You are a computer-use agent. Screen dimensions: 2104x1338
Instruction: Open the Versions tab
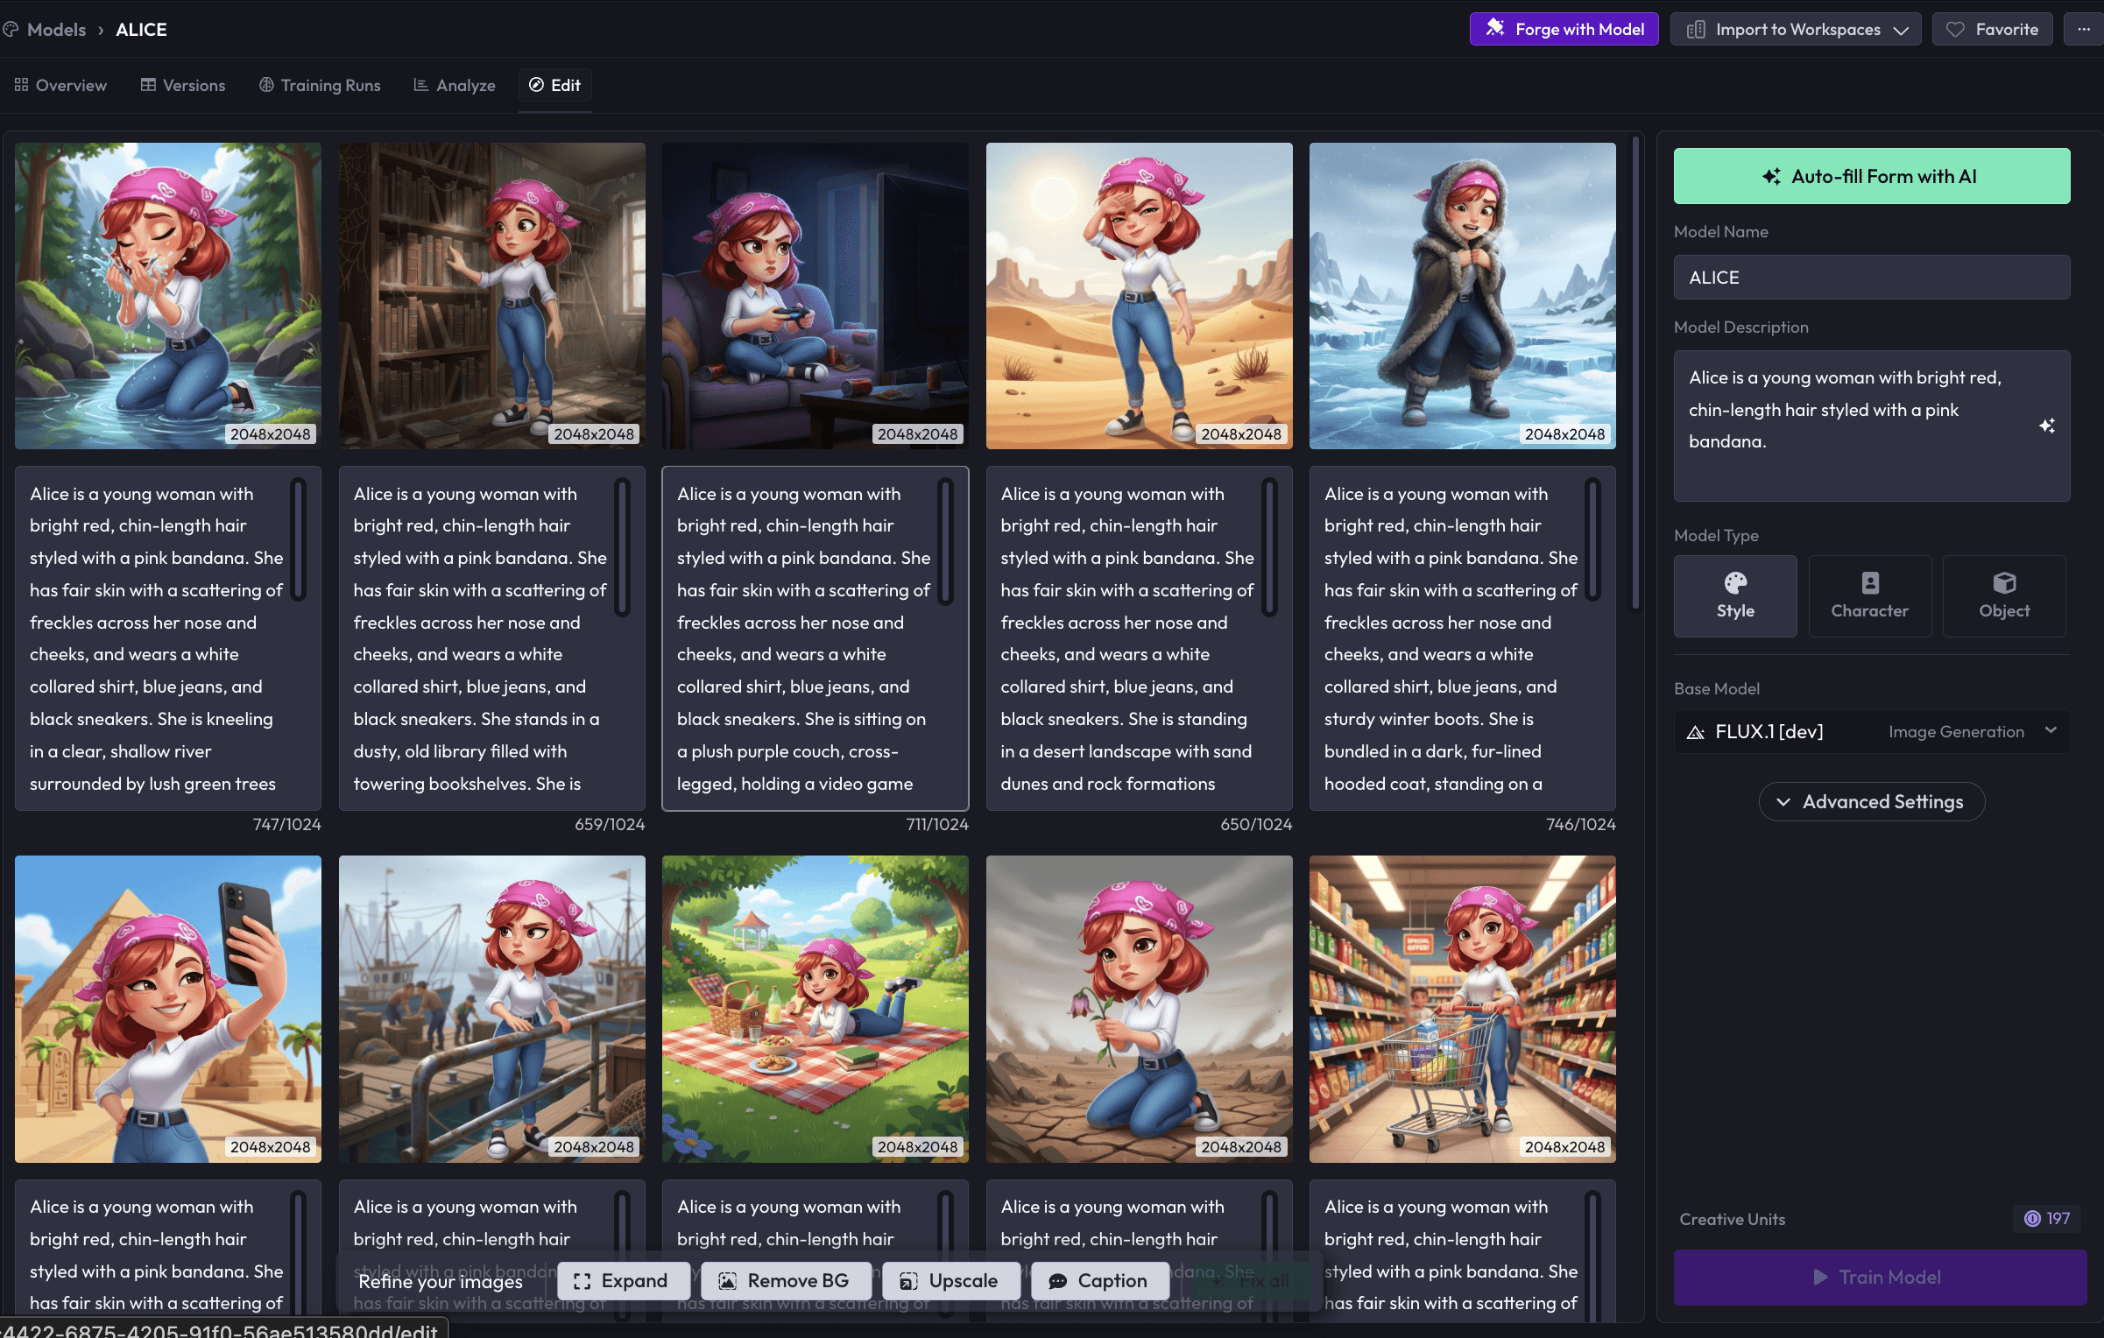click(183, 85)
